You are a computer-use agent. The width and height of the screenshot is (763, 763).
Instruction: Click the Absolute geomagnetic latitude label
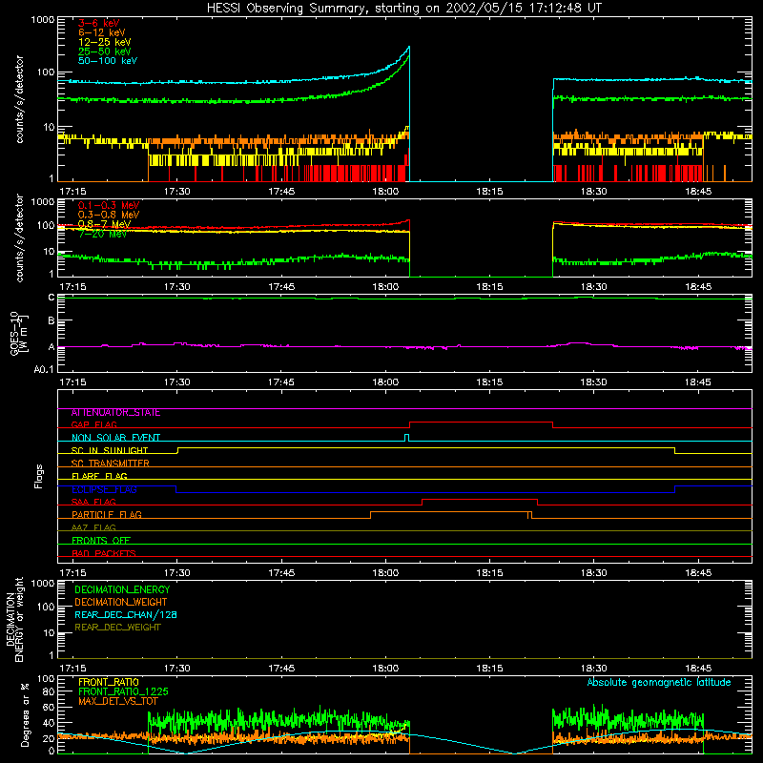coord(659,683)
